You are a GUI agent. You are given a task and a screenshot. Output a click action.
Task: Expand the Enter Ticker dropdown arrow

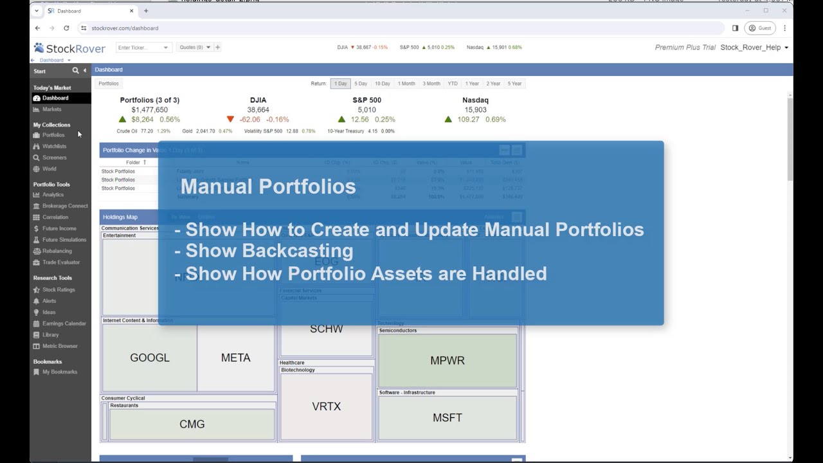pos(166,48)
